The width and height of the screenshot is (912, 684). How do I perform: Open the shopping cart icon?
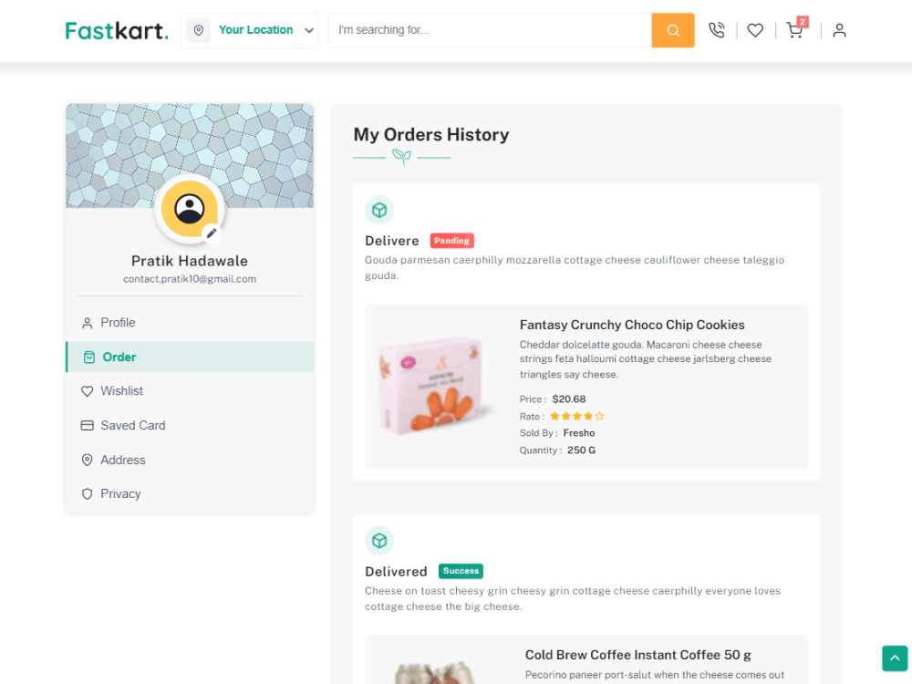(x=794, y=31)
